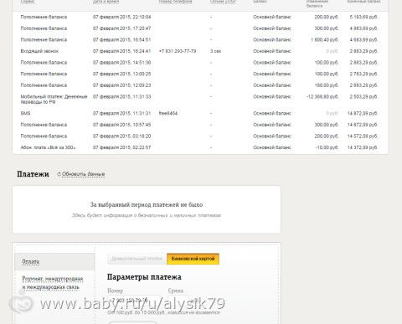Select the Входящий звонок row

click(200, 51)
